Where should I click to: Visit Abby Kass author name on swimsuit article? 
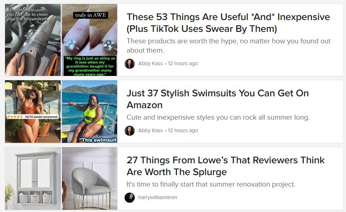pos(150,131)
